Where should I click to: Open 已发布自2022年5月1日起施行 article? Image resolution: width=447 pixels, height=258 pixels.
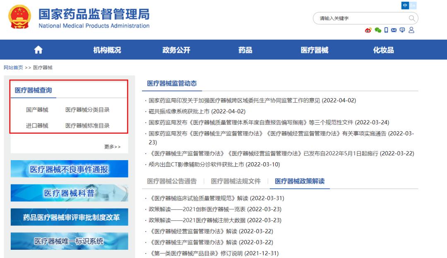[x=281, y=154]
